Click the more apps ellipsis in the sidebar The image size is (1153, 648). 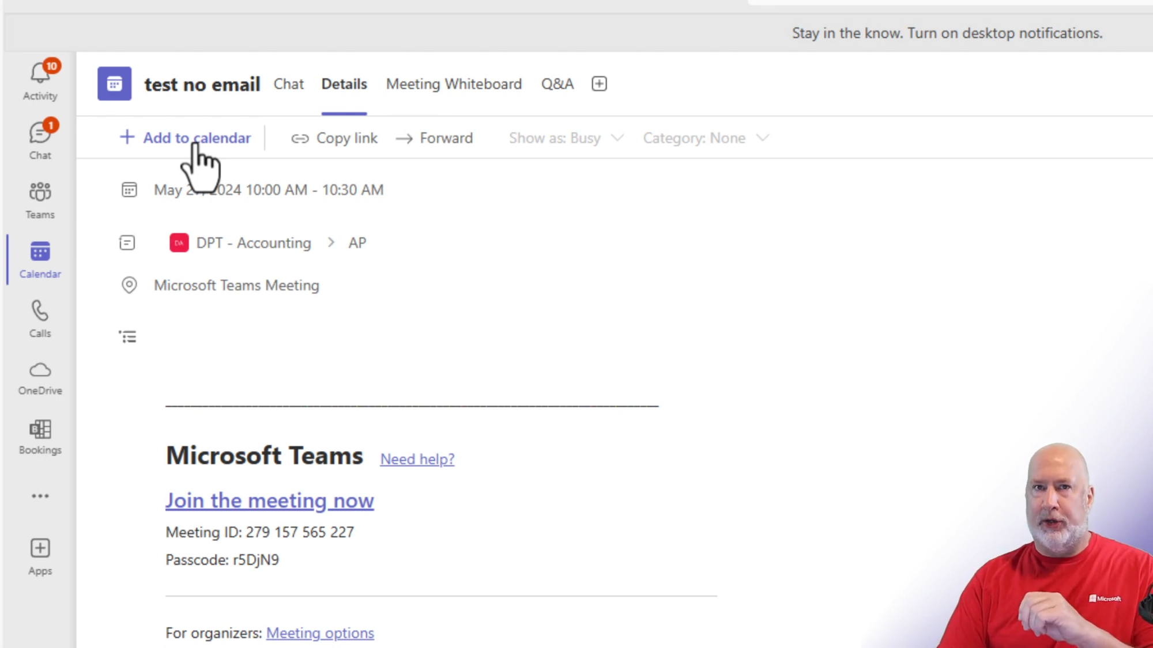click(40, 496)
